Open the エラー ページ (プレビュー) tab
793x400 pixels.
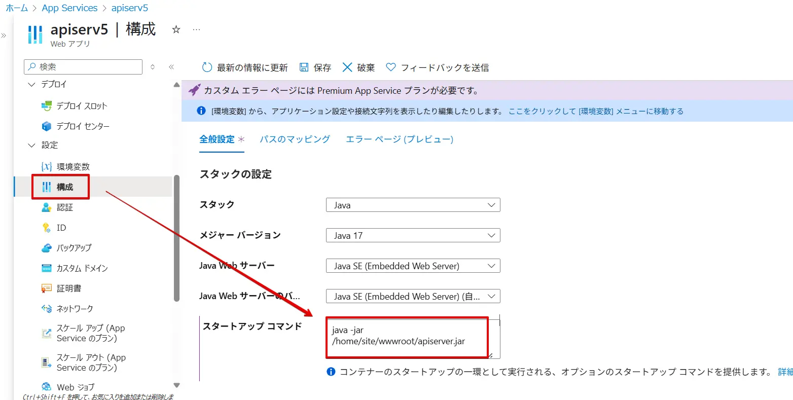coord(398,139)
